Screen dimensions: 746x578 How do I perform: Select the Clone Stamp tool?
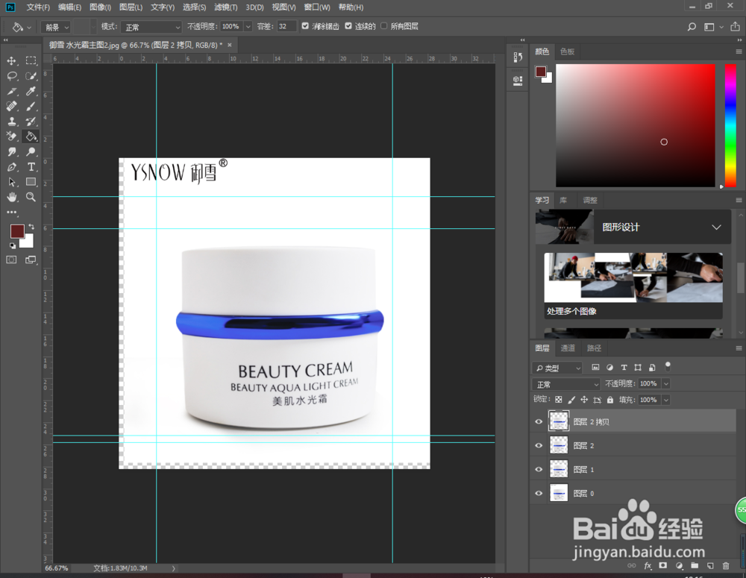click(x=12, y=122)
